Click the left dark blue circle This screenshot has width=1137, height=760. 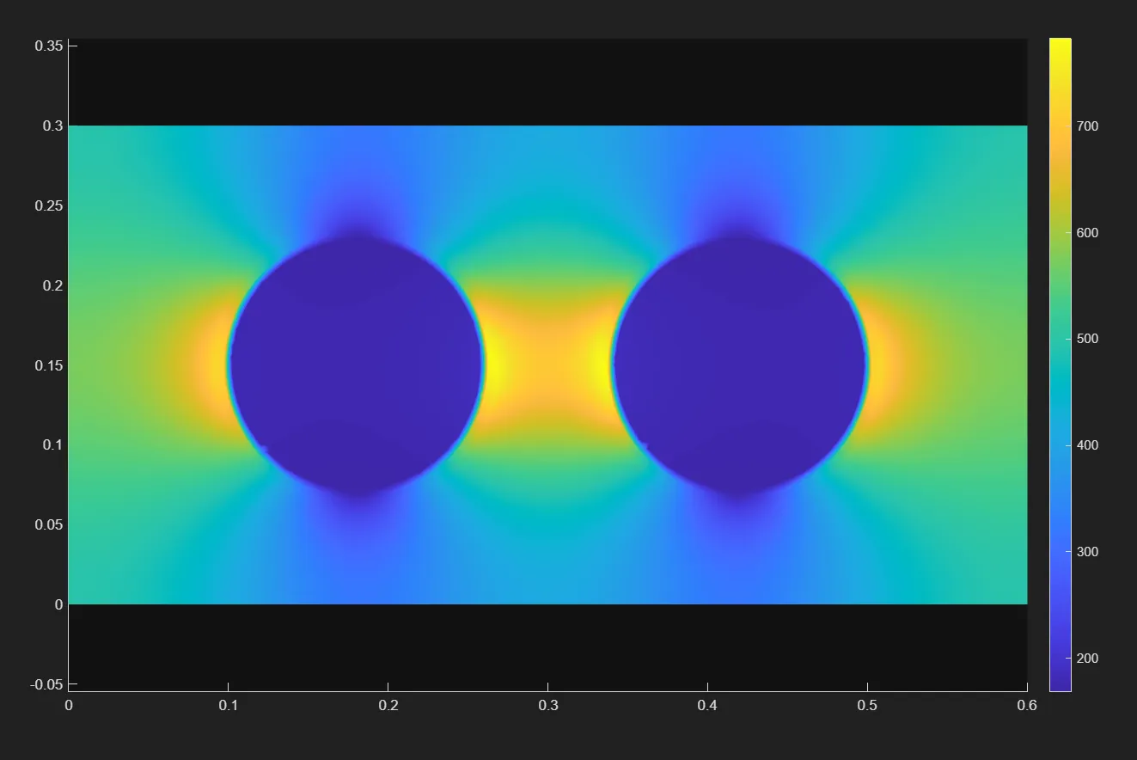(356, 365)
